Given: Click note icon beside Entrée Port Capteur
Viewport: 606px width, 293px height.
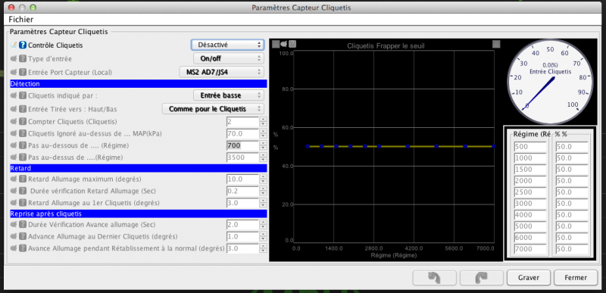Looking at the screenshot, I should point(14,72).
